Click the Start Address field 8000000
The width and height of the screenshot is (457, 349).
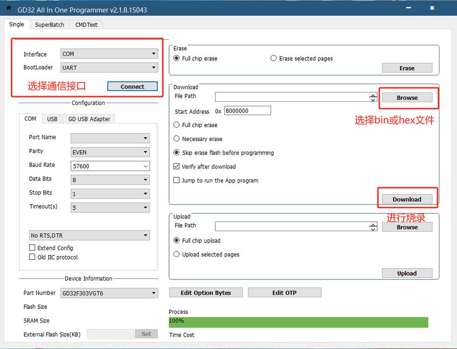click(x=248, y=110)
